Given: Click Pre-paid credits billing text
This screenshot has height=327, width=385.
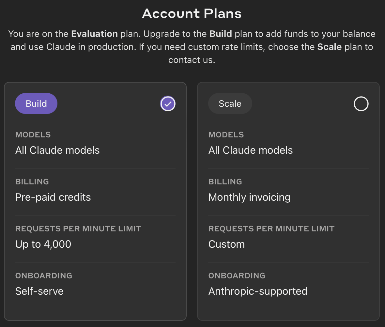Looking at the screenshot, I should (x=53, y=197).
